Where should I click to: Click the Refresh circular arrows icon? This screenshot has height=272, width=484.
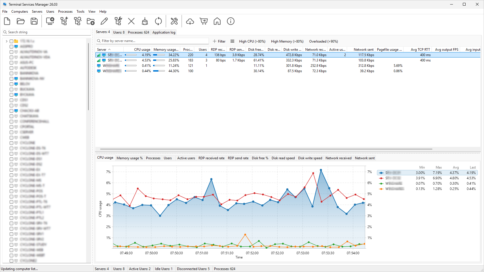coord(158,21)
